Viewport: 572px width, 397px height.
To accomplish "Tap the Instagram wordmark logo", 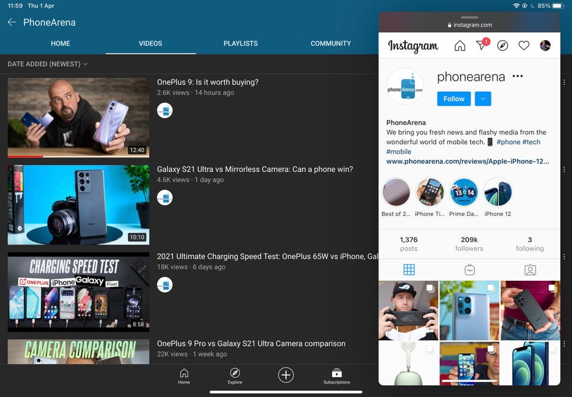I will pos(413,46).
